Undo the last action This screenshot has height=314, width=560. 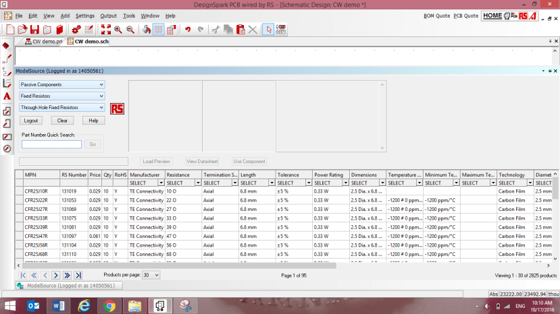pos(188,30)
